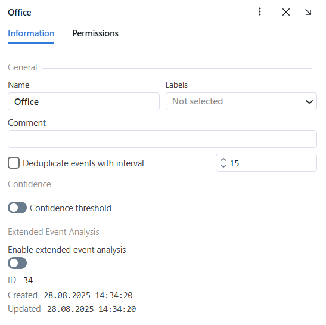Click the ID value 34
The height and width of the screenshot is (325, 326).
coord(28,280)
